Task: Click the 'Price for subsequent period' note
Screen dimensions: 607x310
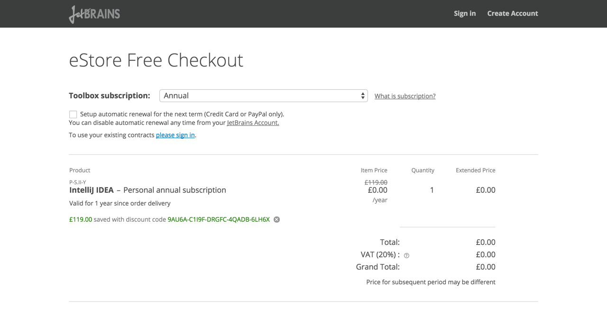Action: [431, 282]
